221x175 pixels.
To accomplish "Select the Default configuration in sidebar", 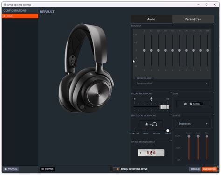I will pos(20,16).
